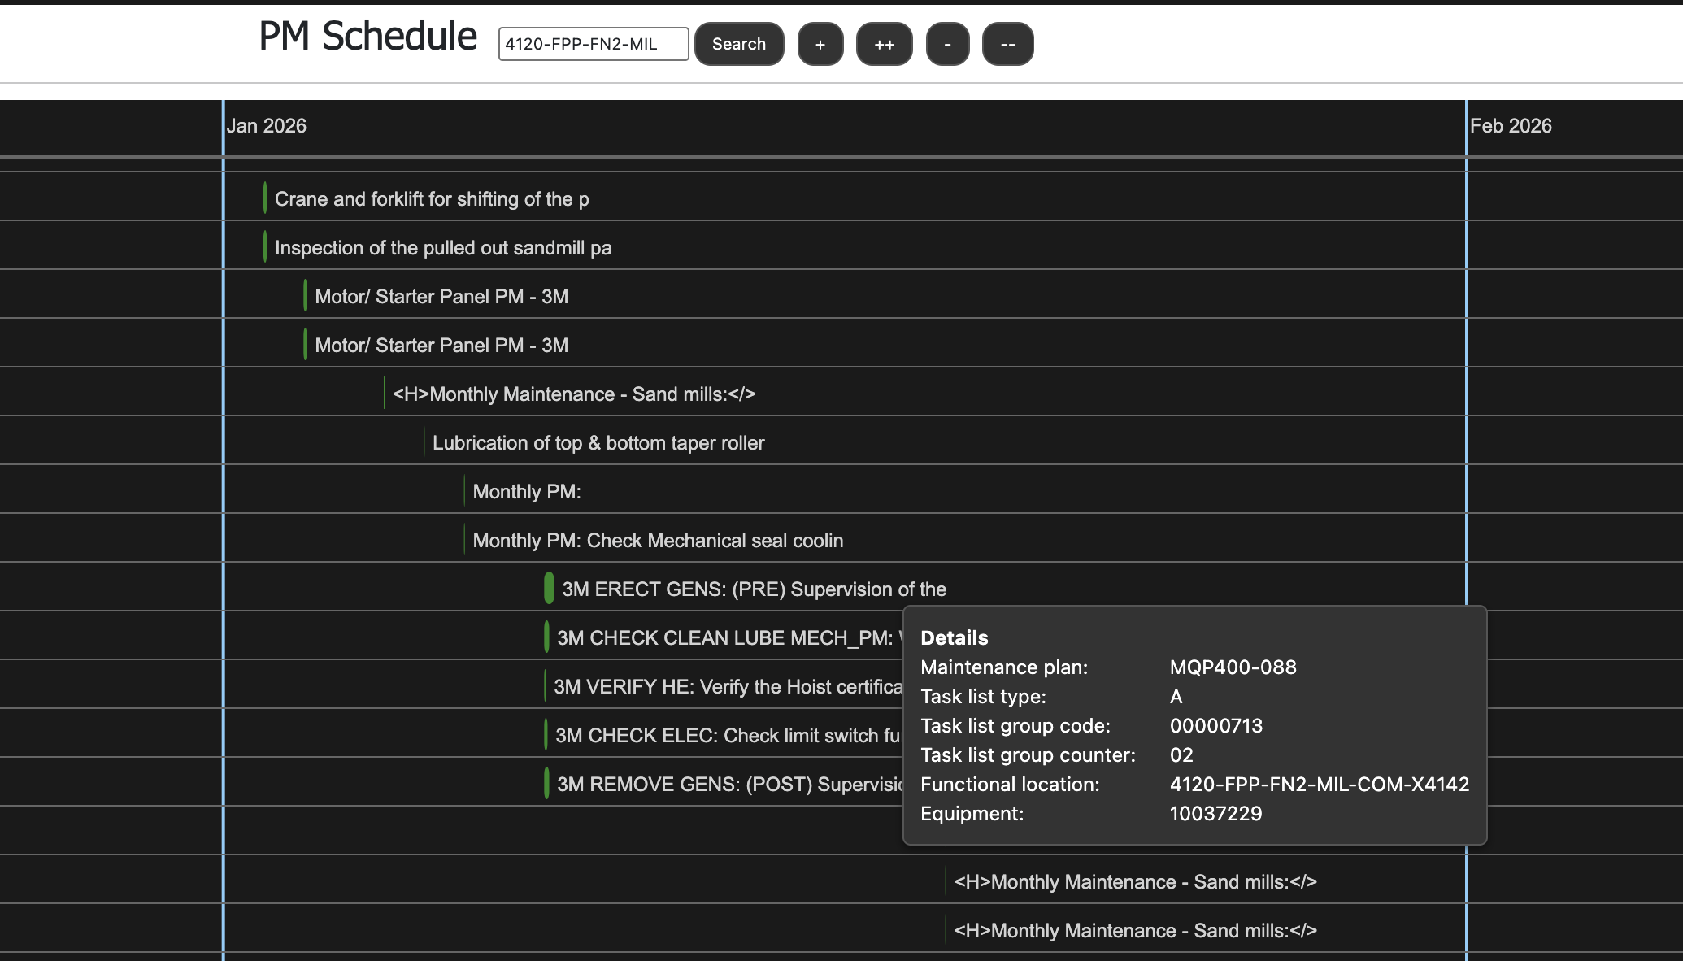Click the zoom in "+" icon
1683x961 pixels.
(820, 44)
